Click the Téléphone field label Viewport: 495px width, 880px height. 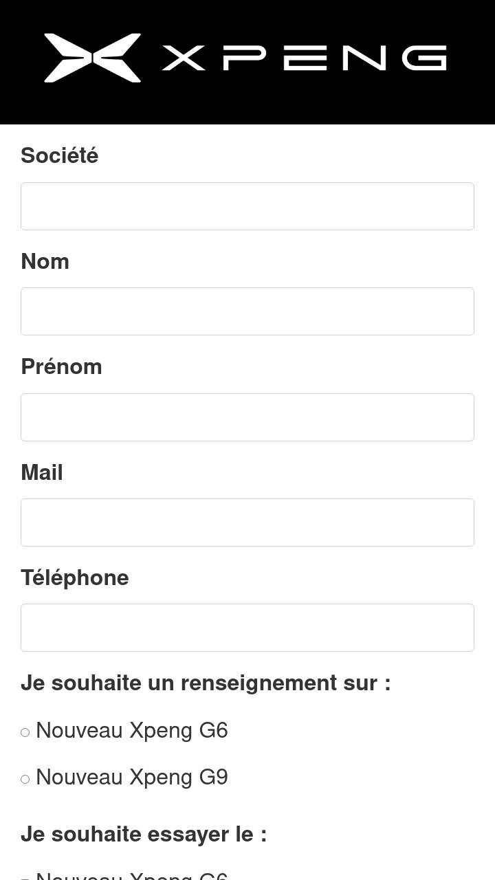(x=75, y=577)
